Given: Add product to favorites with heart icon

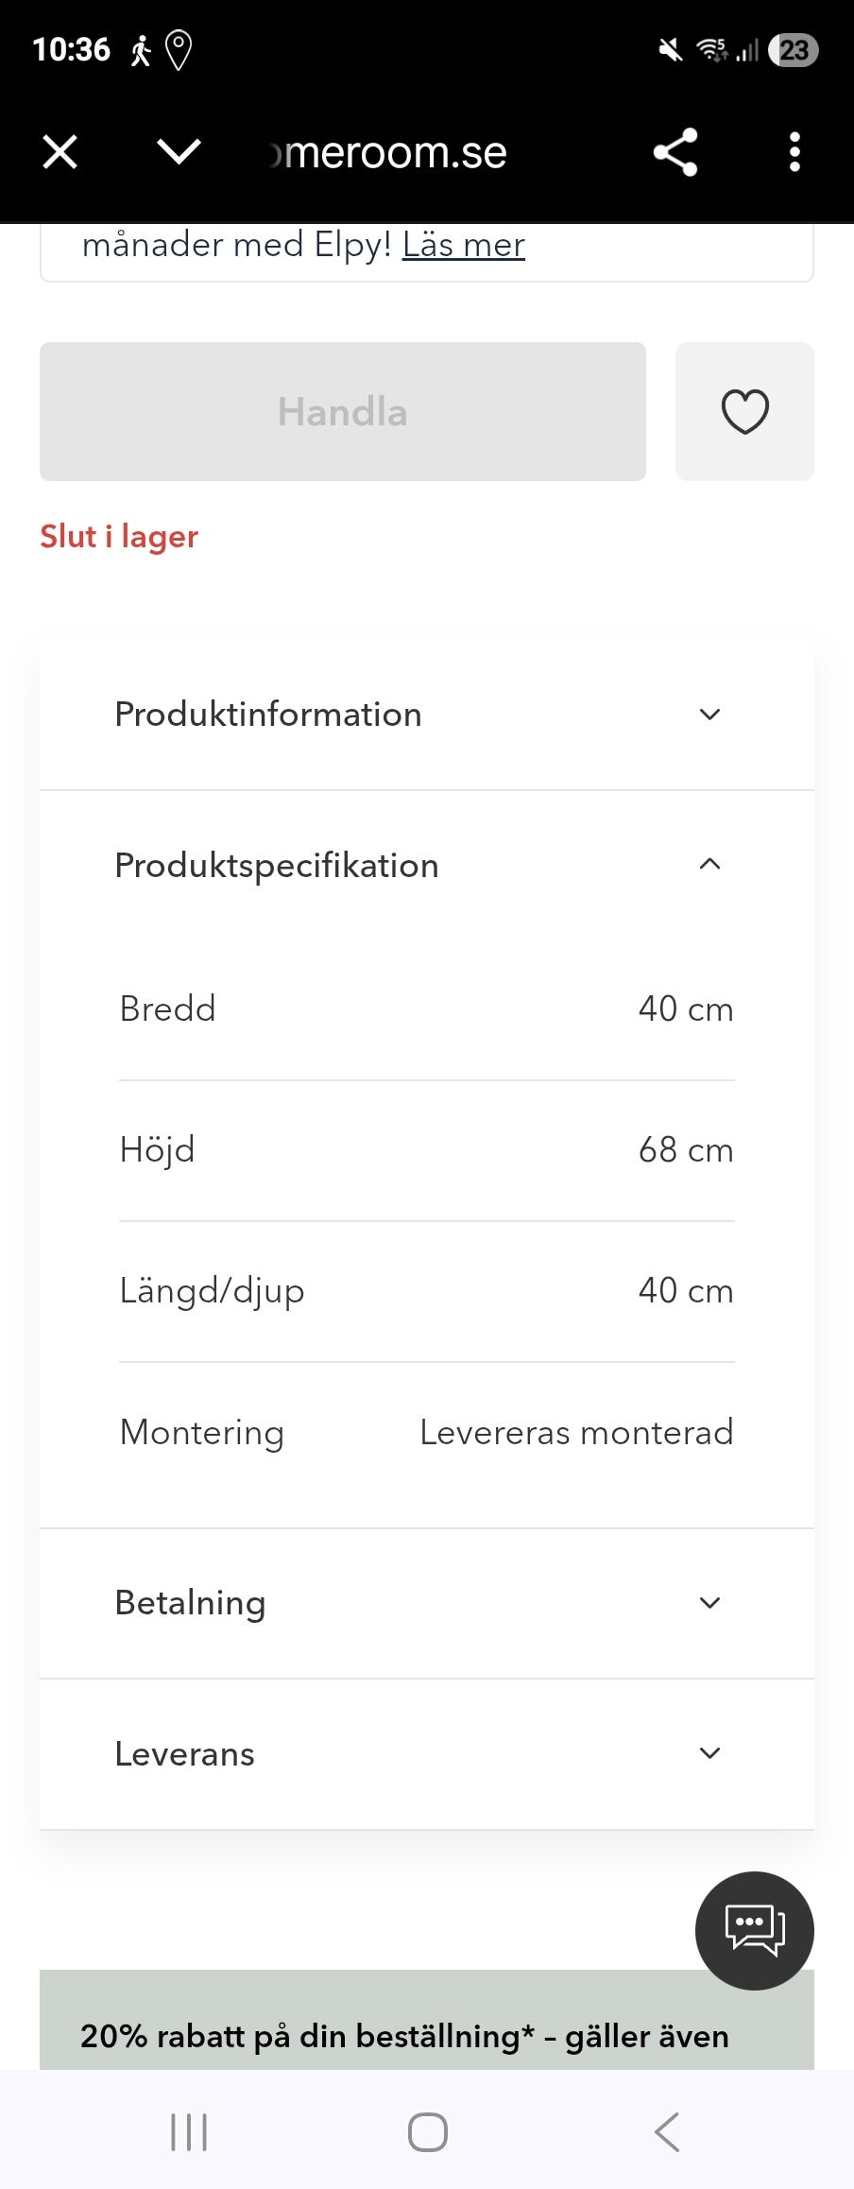Looking at the screenshot, I should point(744,412).
